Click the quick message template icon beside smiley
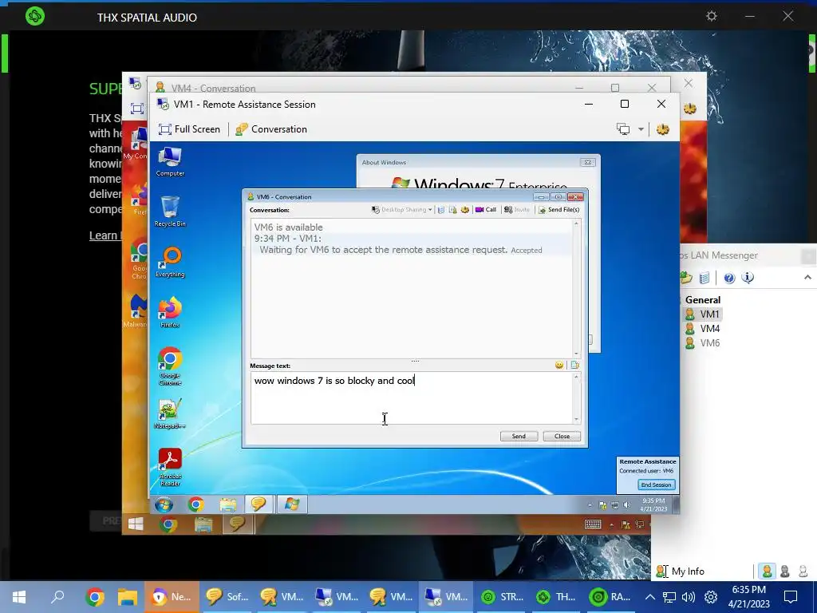This screenshot has height=613, width=817. tap(574, 365)
